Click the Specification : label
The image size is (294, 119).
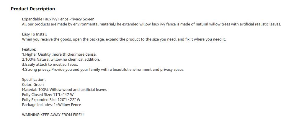pos(34,80)
